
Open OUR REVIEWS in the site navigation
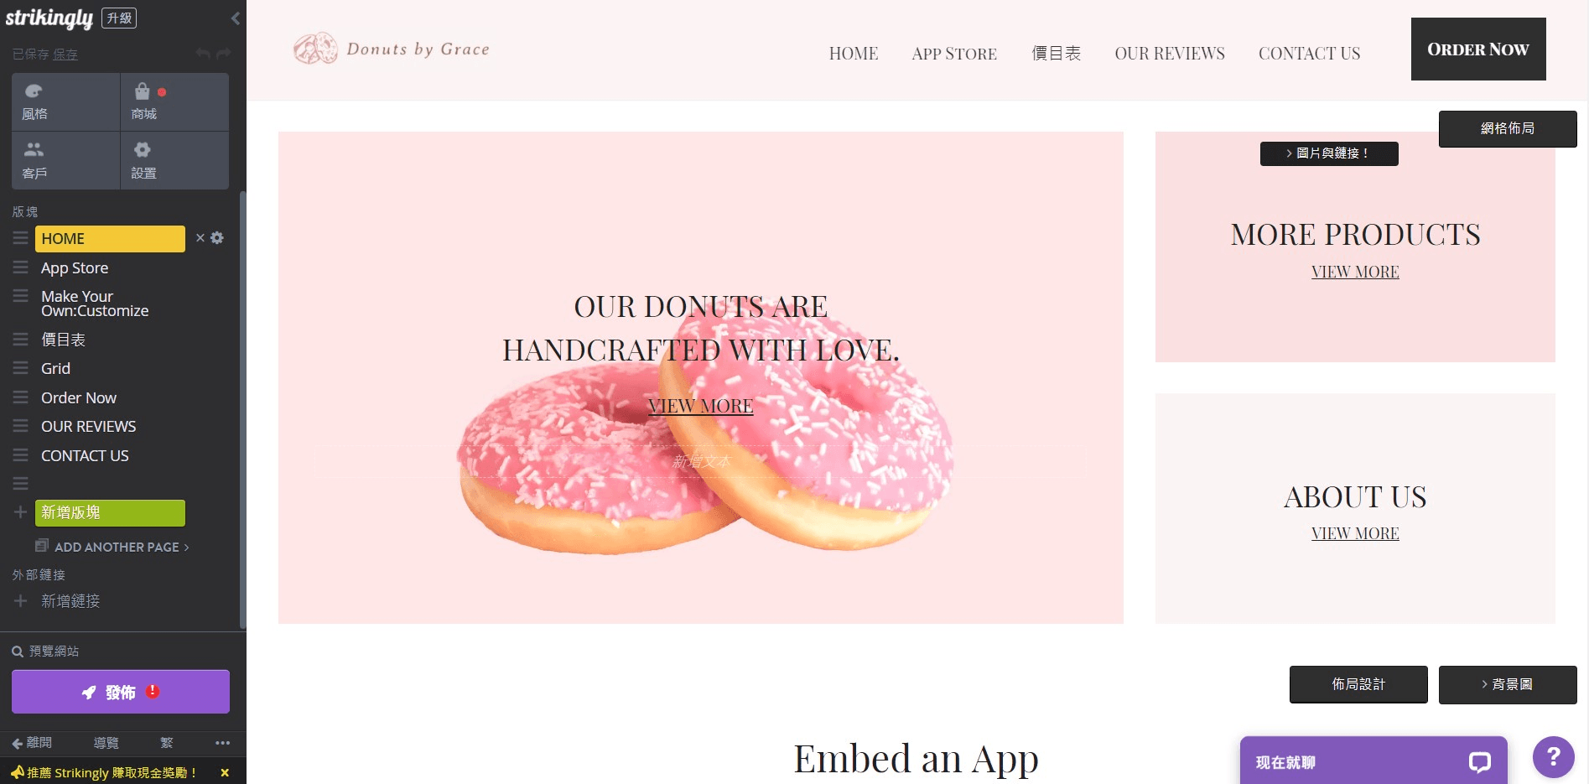(x=1170, y=54)
